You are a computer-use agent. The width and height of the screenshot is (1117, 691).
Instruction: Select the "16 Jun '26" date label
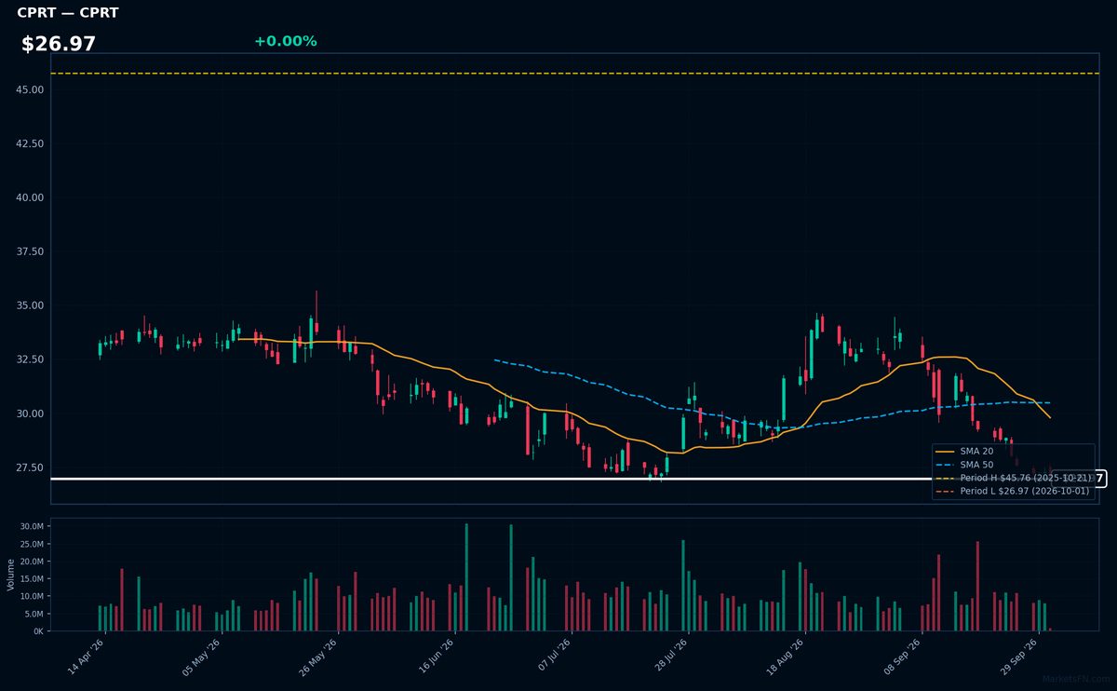pos(435,655)
